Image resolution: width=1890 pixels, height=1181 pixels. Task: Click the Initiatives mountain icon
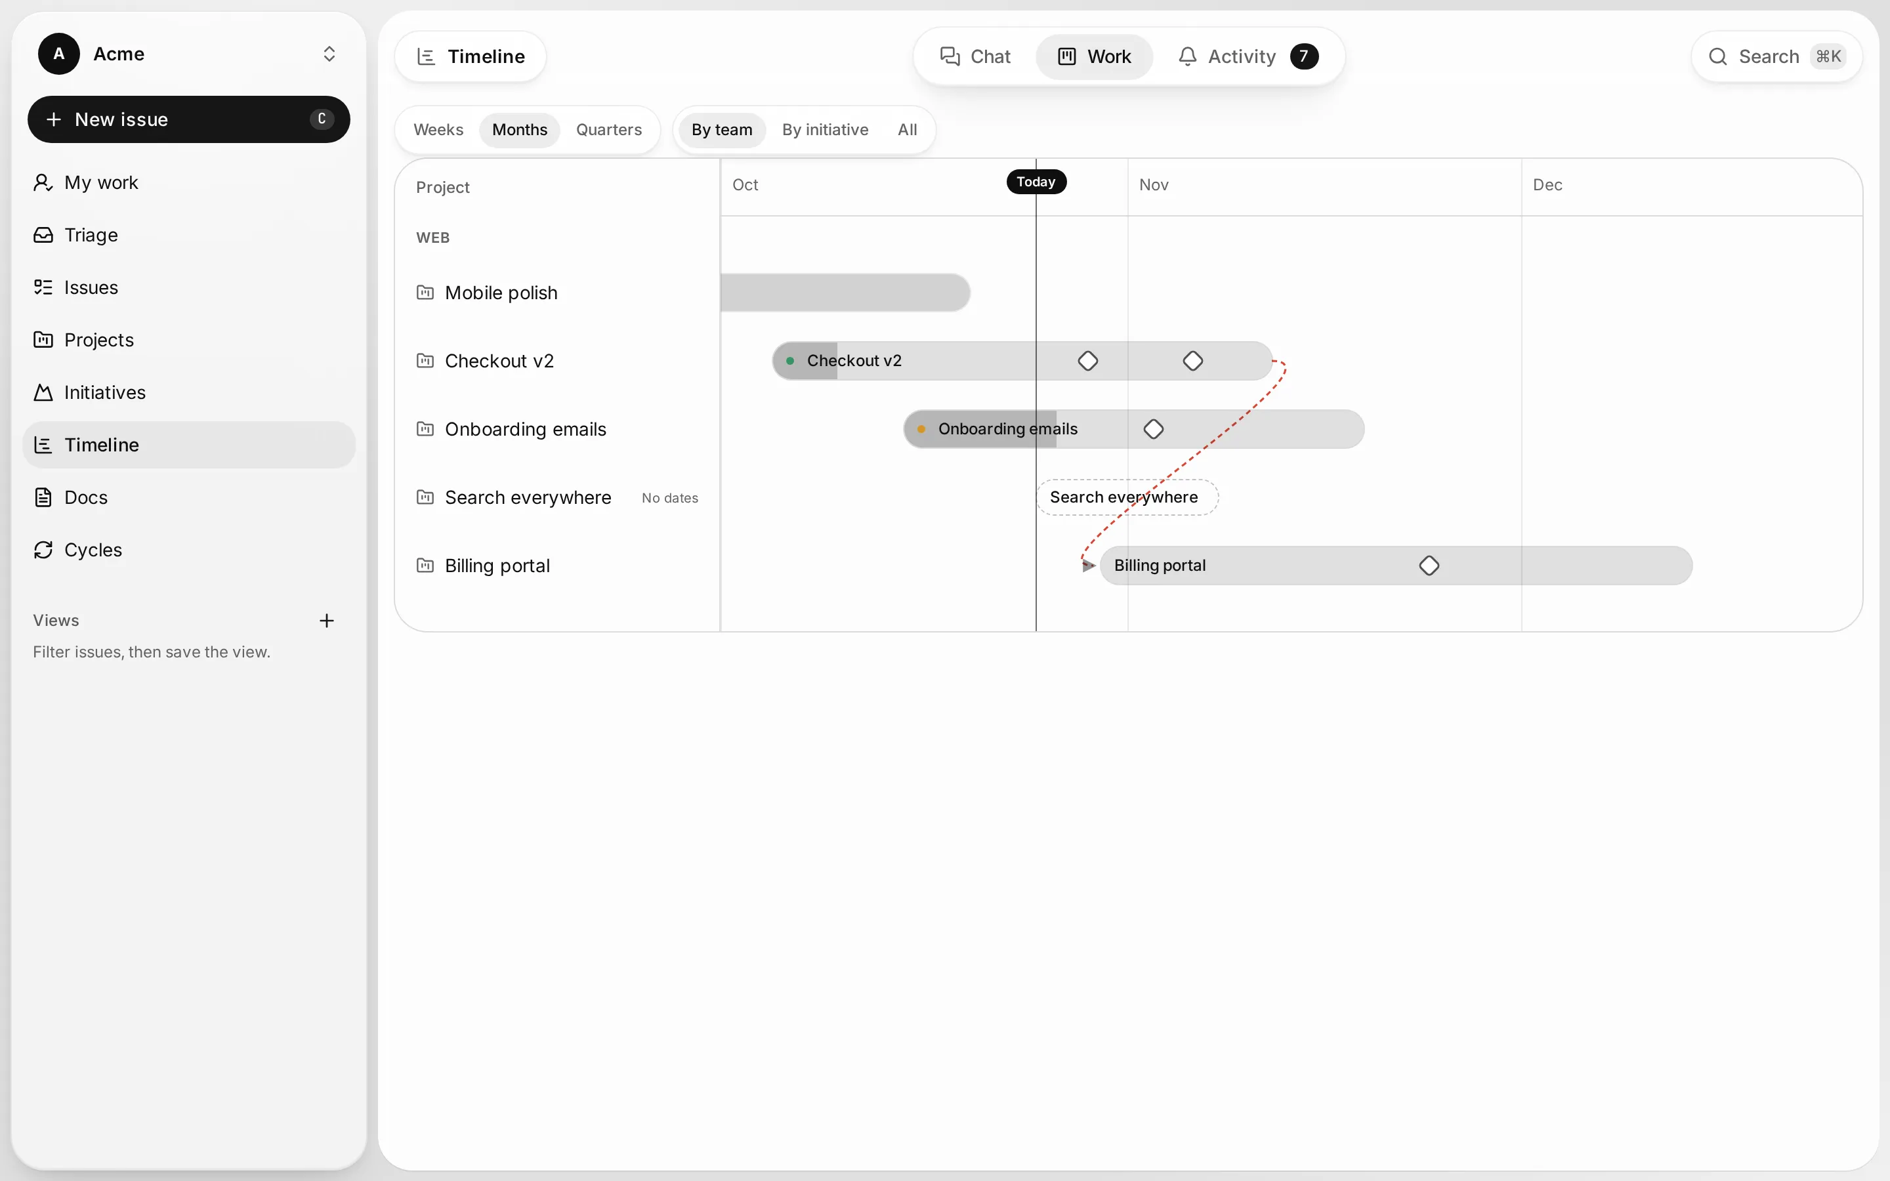click(43, 392)
